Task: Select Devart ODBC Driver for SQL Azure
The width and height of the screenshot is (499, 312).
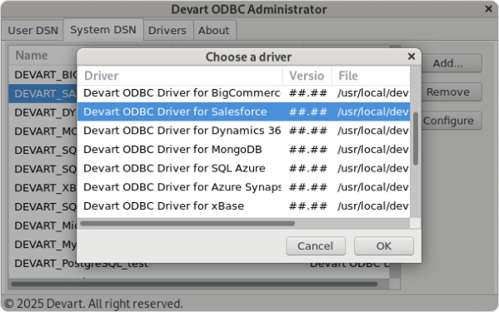Action: click(244, 168)
